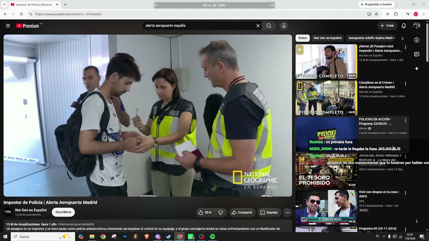Open the Nat Geo en Español channel name link
This screenshot has width=429, height=241.
pos(31,210)
